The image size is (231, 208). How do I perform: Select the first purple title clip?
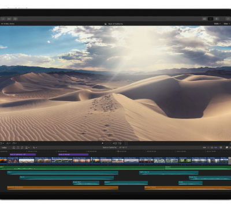(23, 154)
